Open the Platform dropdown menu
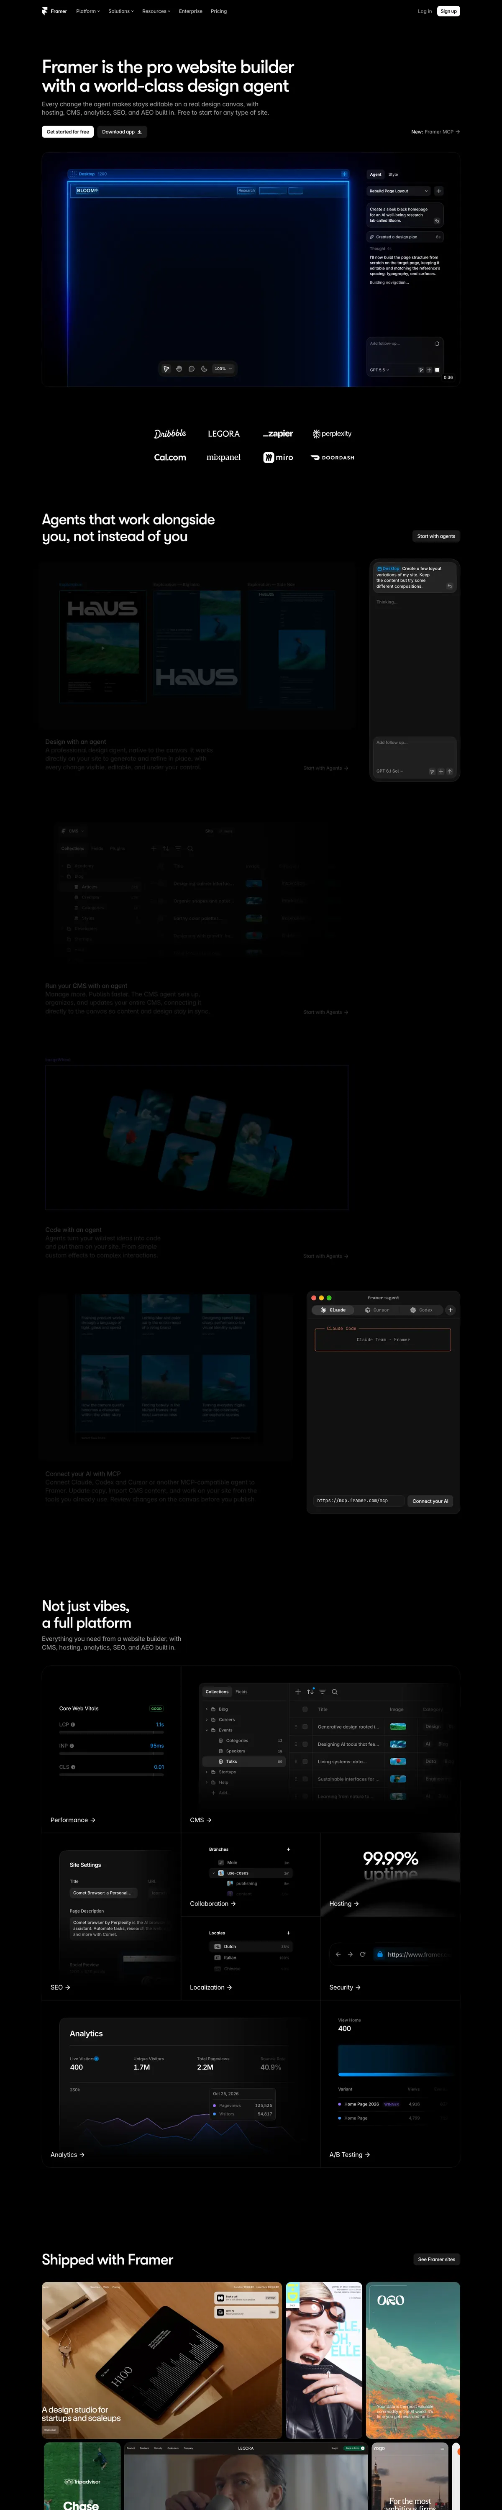This screenshot has height=2510, width=502. tap(88, 12)
